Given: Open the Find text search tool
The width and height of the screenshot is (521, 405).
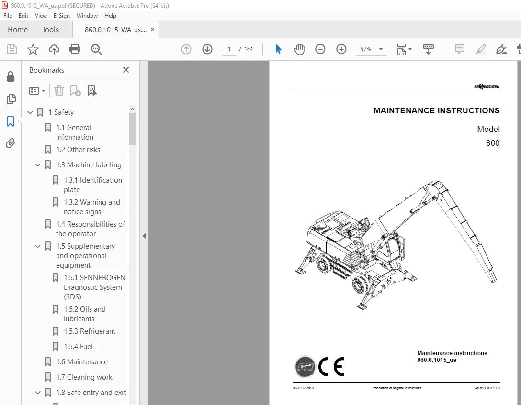Looking at the screenshot, I should [96, 49].
